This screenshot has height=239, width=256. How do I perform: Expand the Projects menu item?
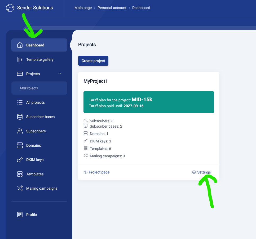33,74
